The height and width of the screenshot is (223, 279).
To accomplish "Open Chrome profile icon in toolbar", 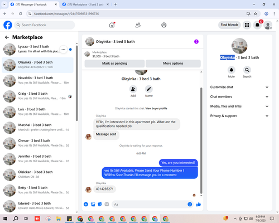I will 266,14.
